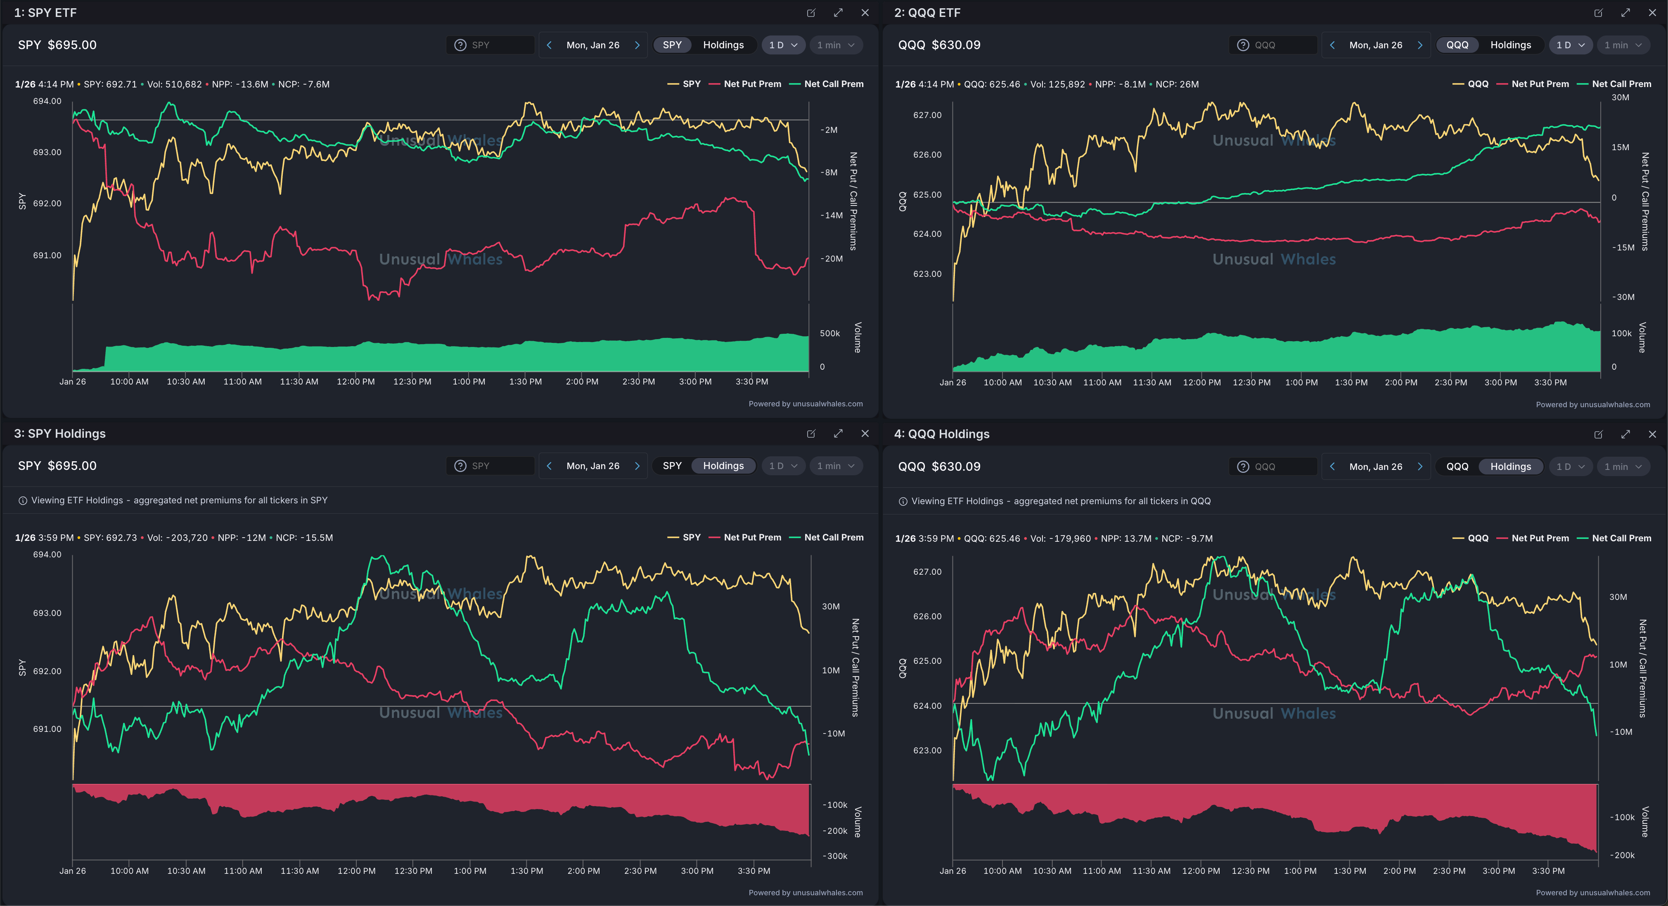Viewport: 1668px width, 906px height.
Task: Go to next day in QQQ ETF panel
Action: point(1419,45)
